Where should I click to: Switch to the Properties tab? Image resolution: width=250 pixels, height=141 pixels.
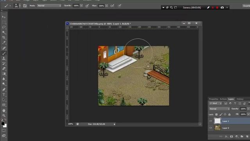[214, 99]
